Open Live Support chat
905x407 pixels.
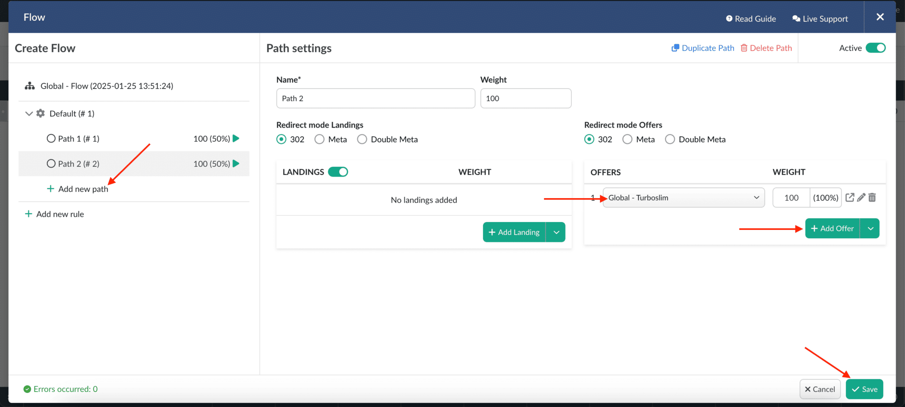[x=821, y=19]
